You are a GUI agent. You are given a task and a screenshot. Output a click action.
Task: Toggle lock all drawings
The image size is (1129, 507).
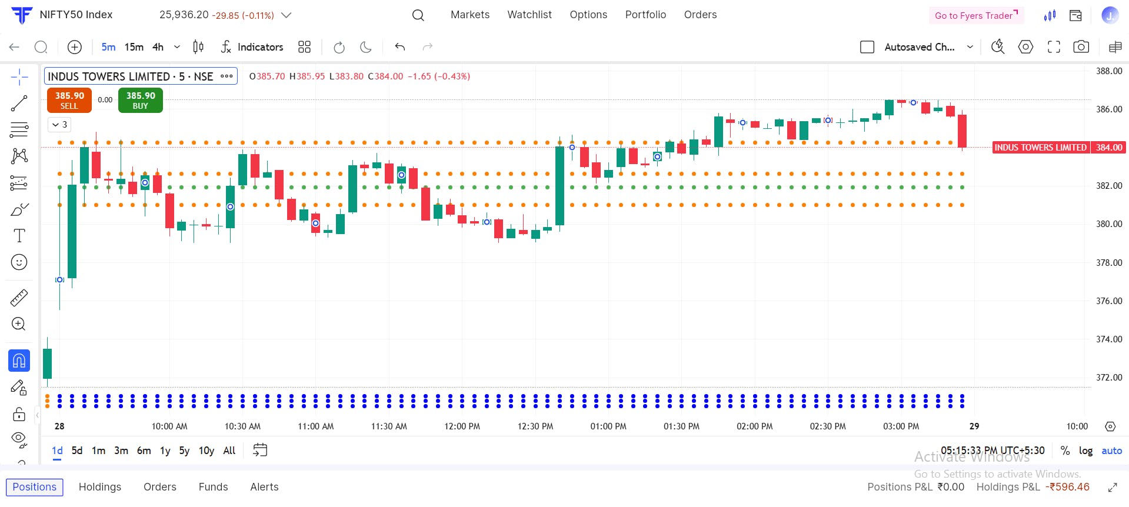pos(19,414)
